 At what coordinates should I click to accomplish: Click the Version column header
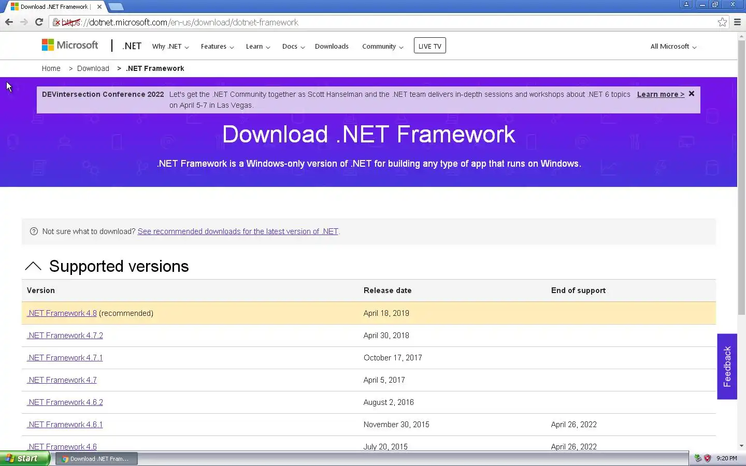pos(41,290)
